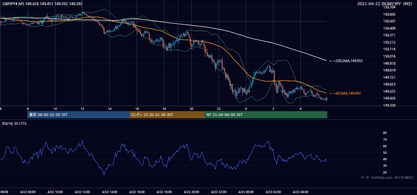This screenshot has height=195, width=417.
Task: Click RSI scale value 20
Action: point(385,172)
